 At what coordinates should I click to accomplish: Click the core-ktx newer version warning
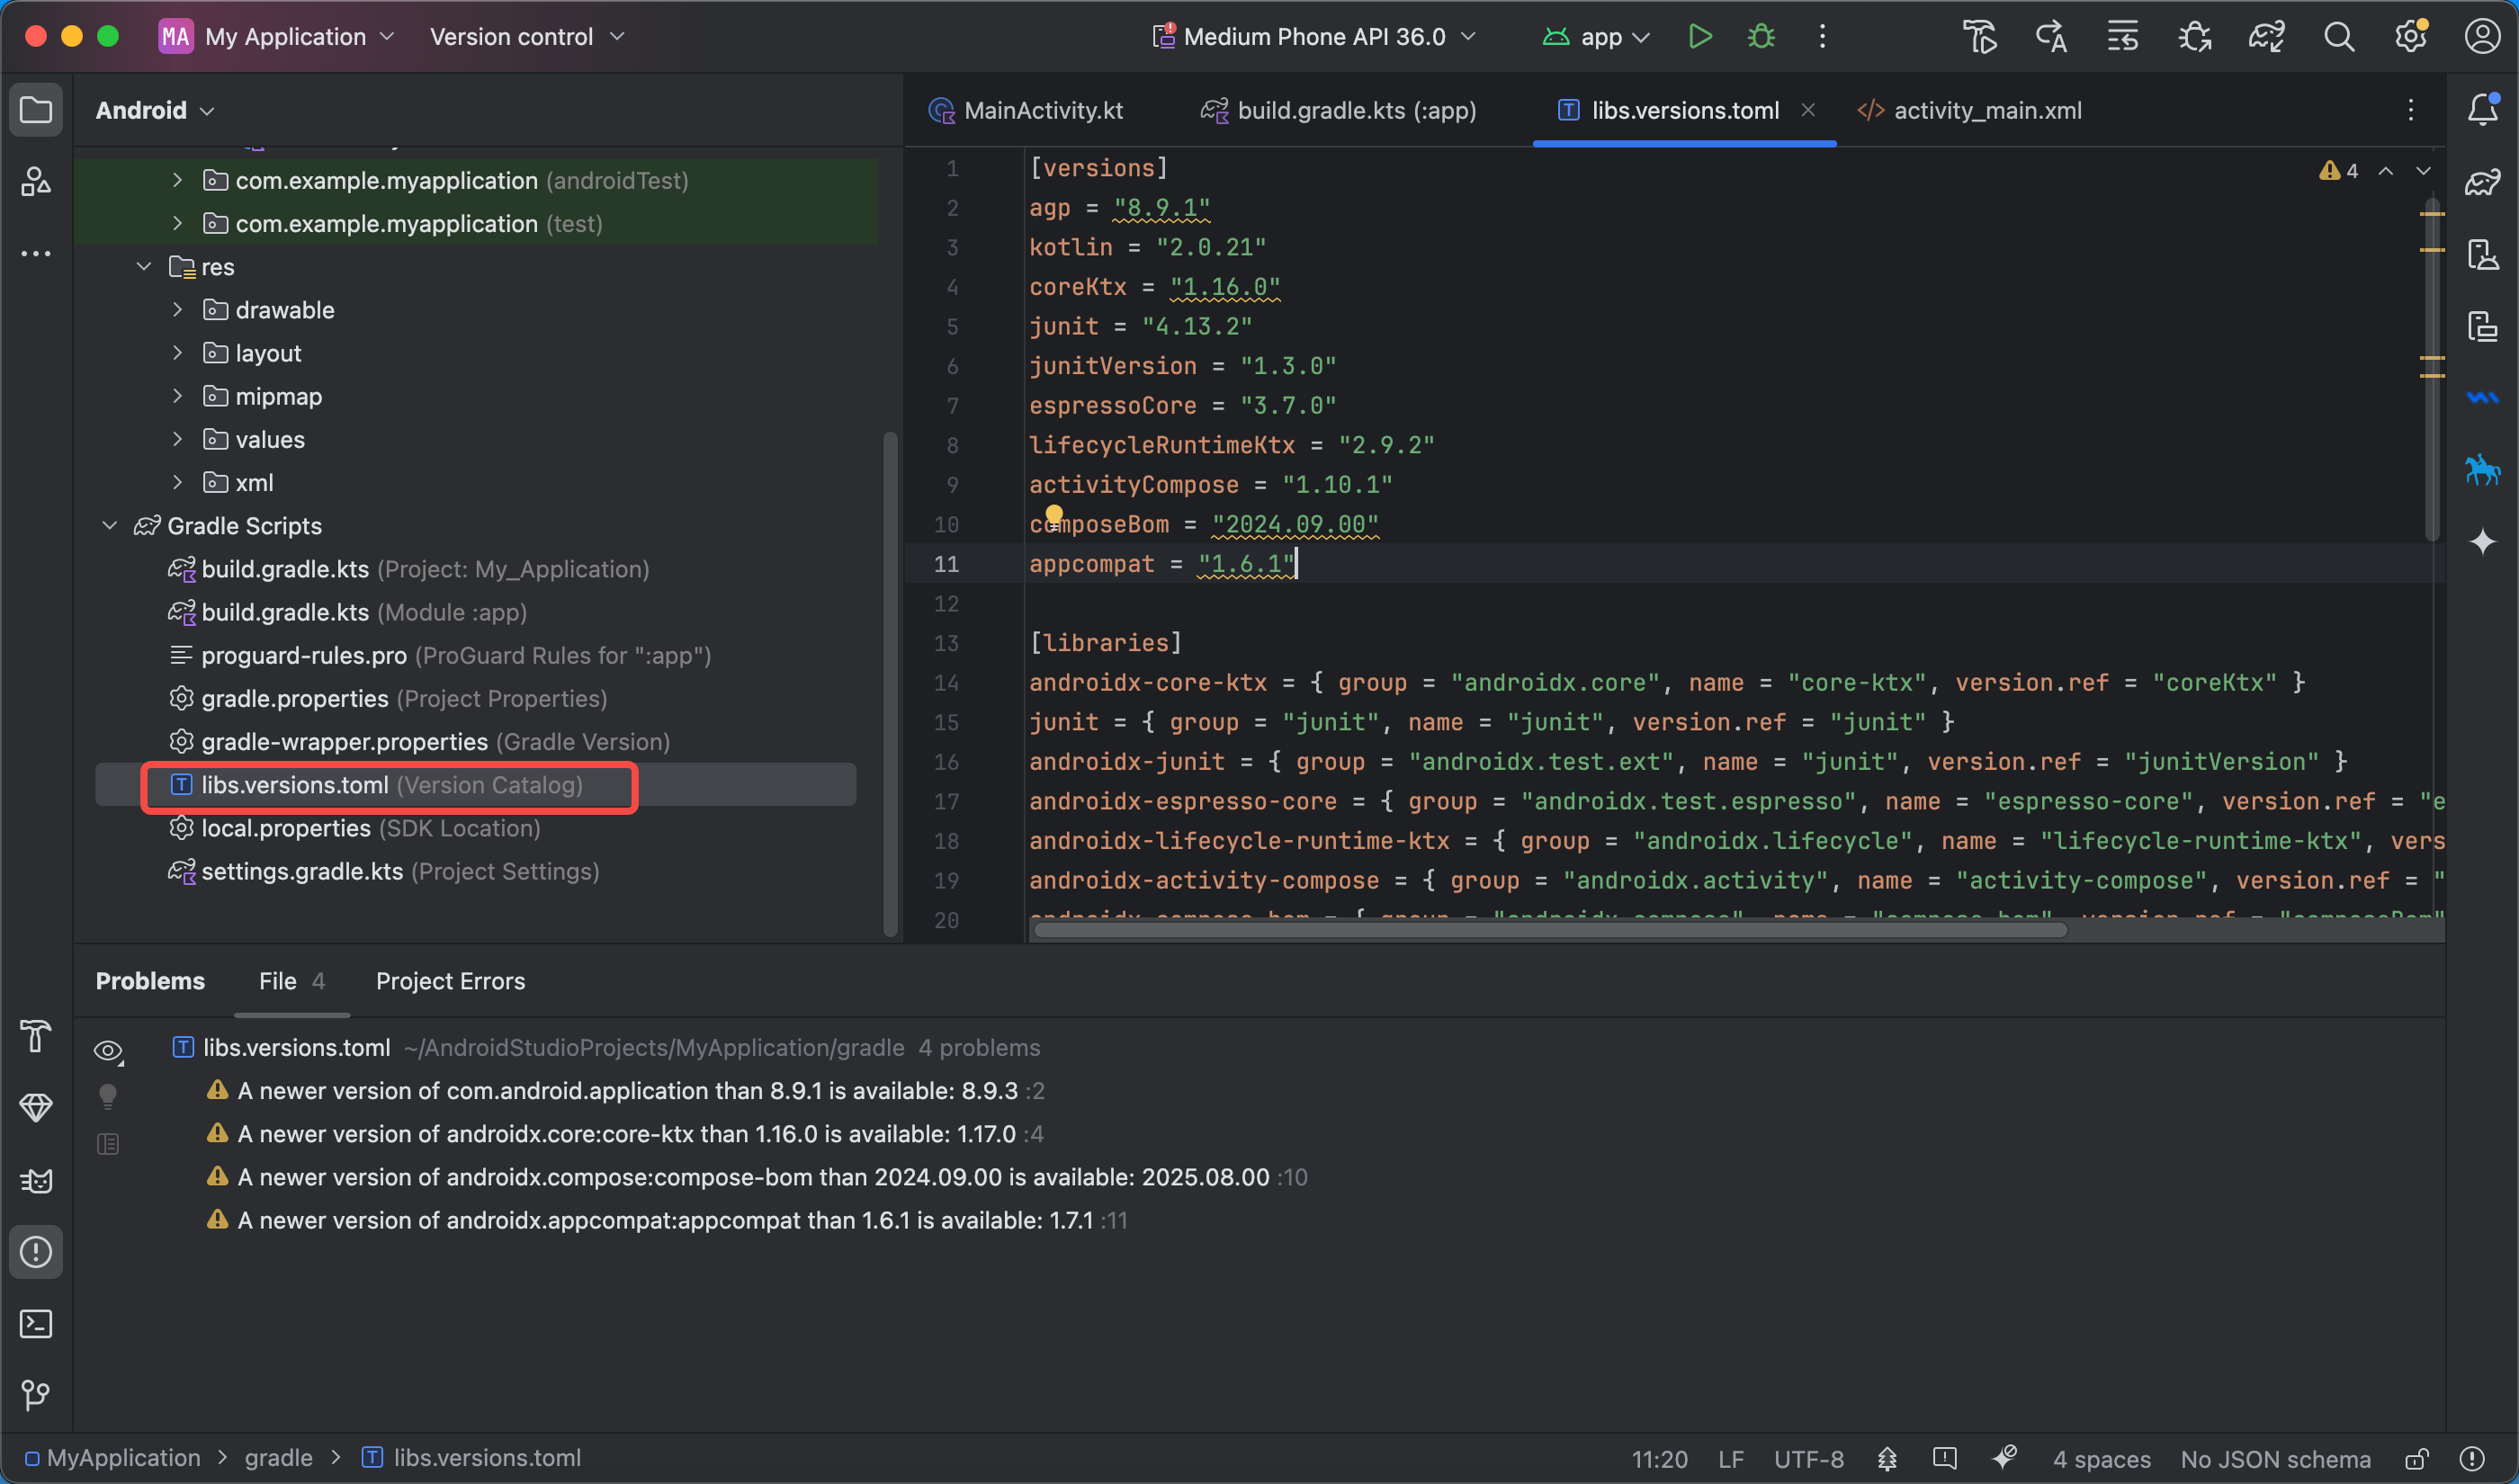tap(626, 1134)
